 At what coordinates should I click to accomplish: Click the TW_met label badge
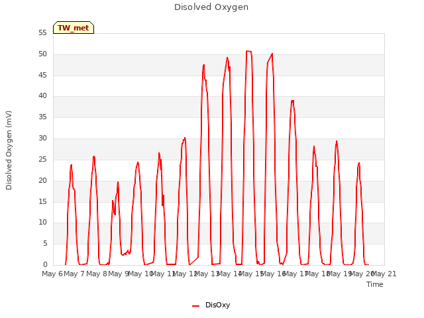pyautogui.click(x=74, y=28)
